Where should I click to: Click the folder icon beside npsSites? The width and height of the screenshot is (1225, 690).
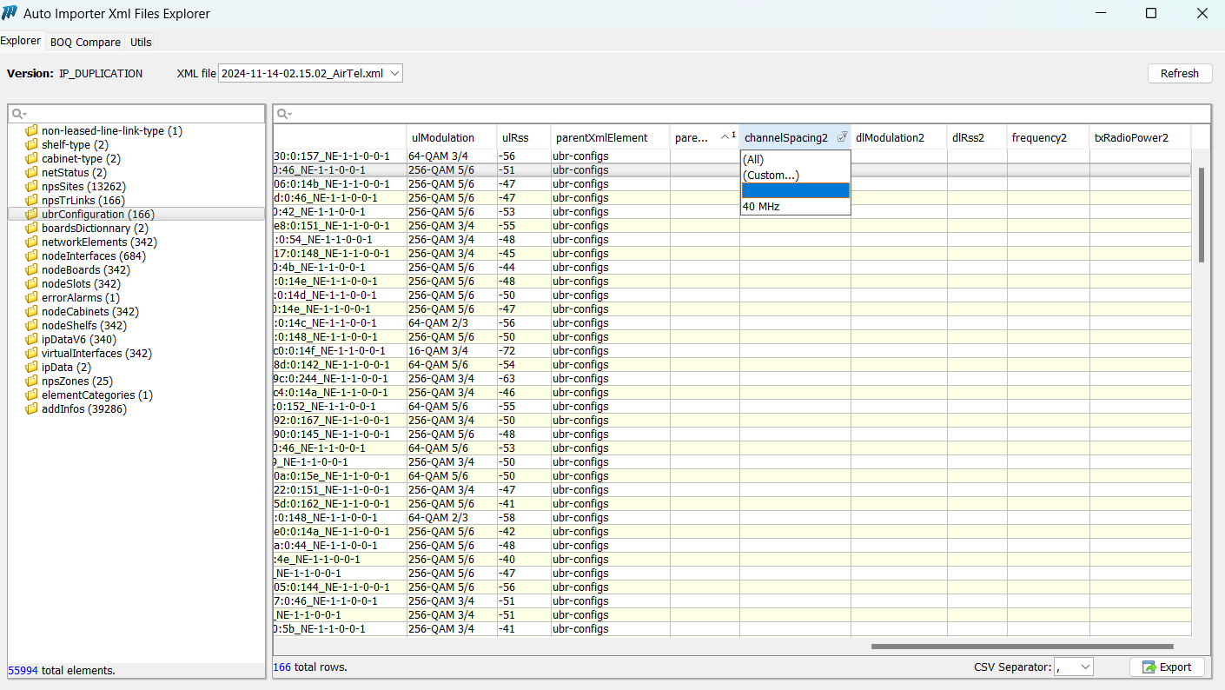(x=31, y=186)
